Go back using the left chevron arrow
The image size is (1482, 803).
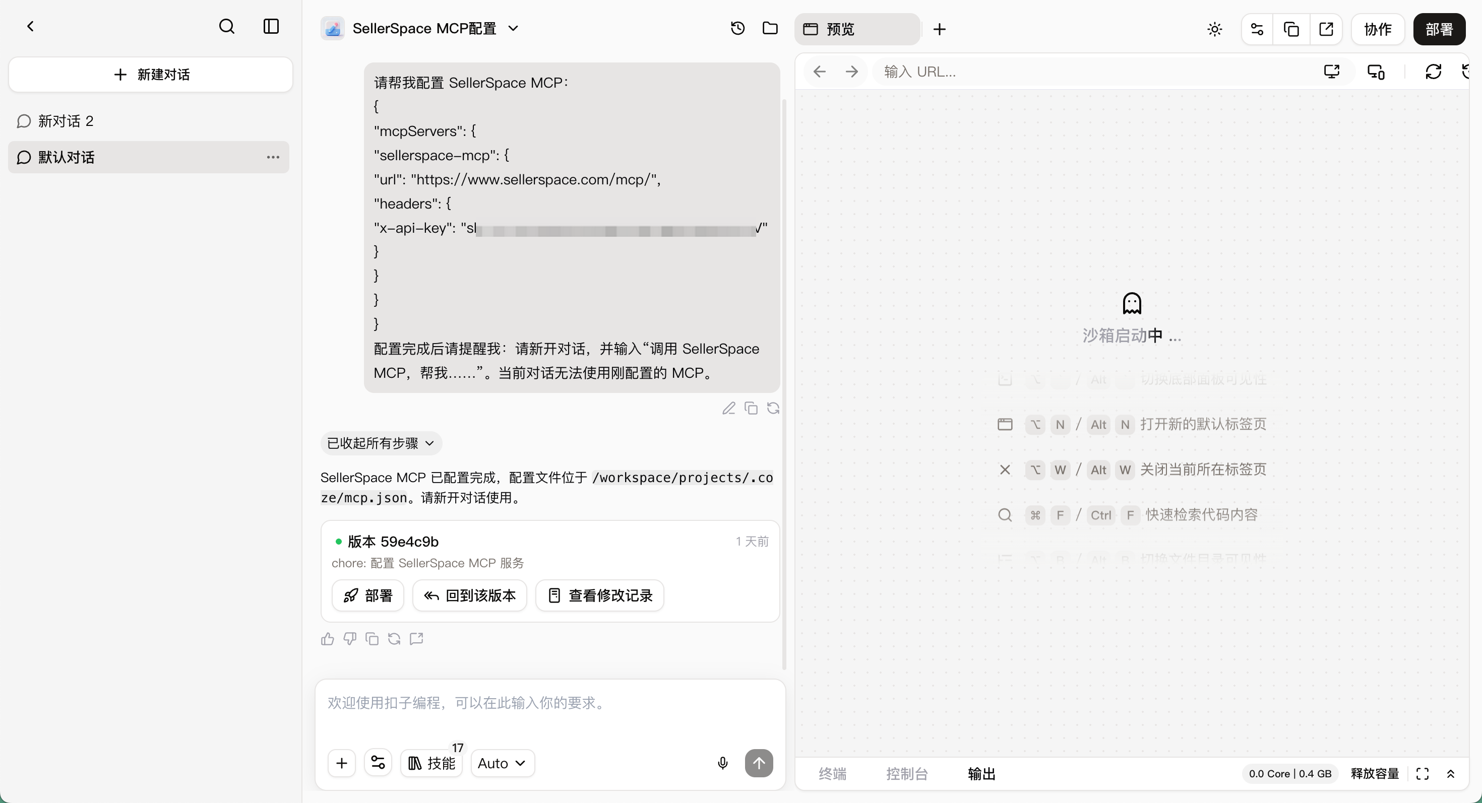pos(30,26)
